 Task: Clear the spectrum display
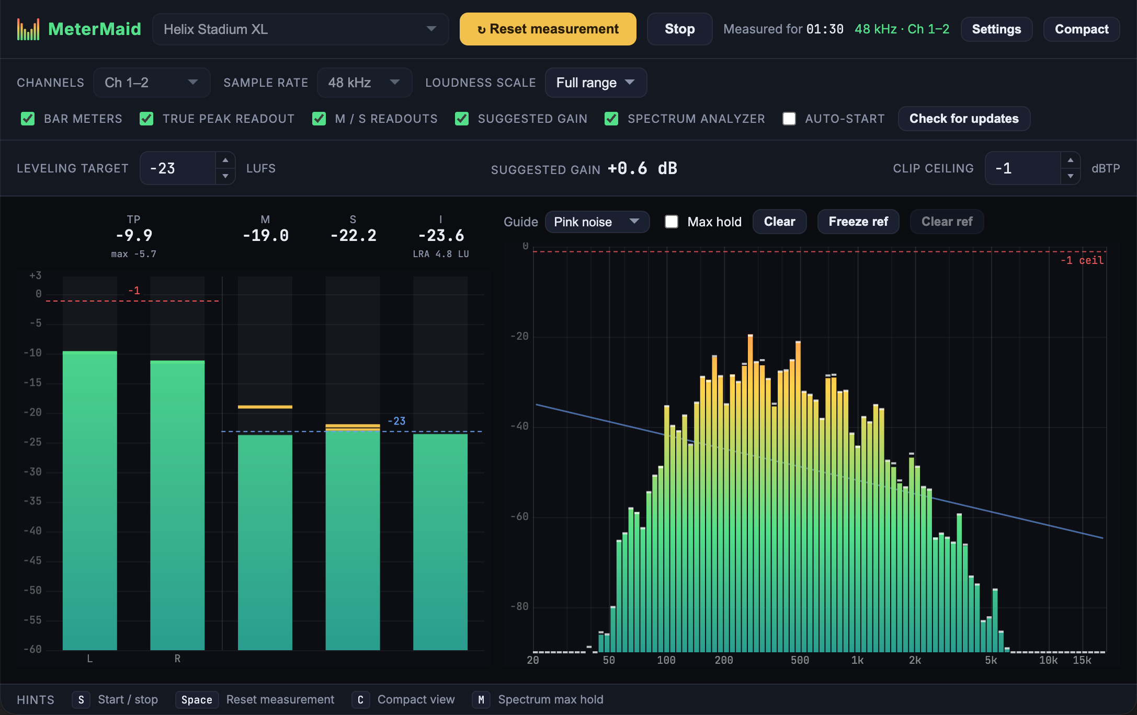(779, 222)
